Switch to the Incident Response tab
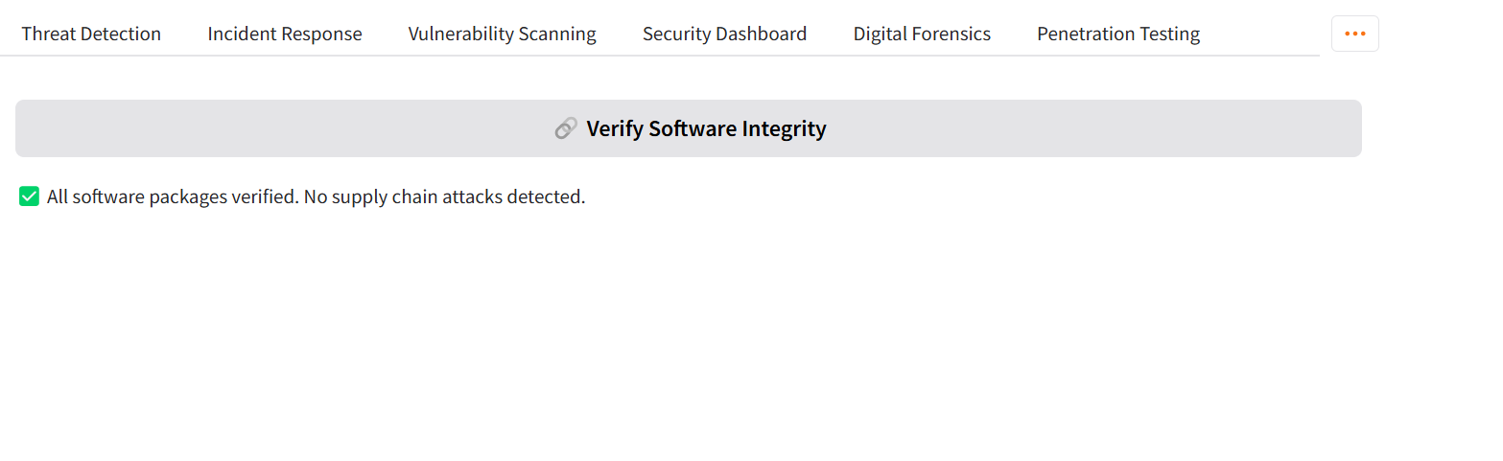 [x=285, y=35]
